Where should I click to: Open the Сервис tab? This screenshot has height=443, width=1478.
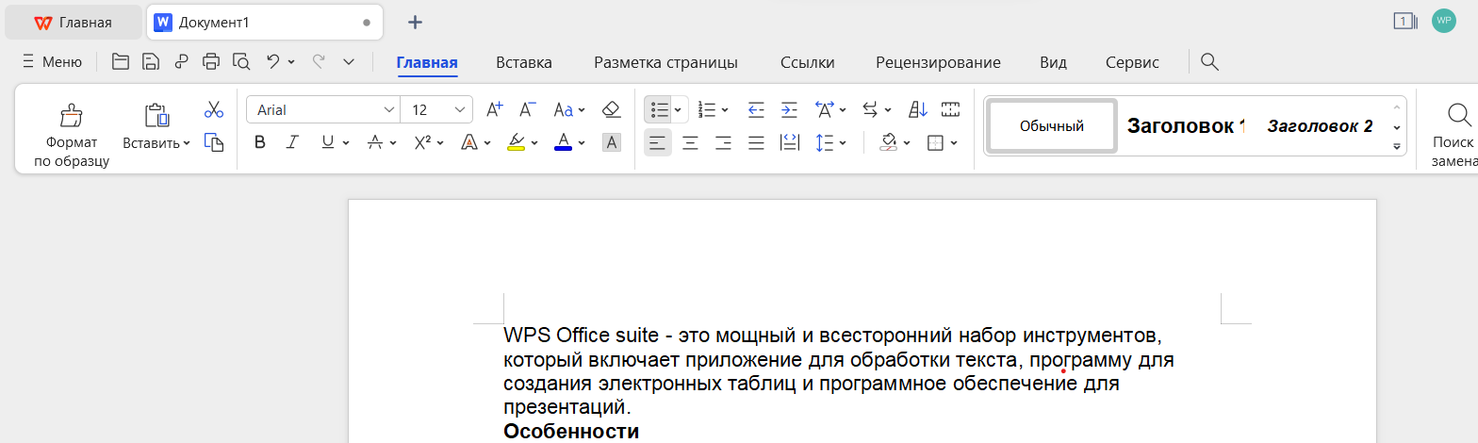pos(1132,62)
